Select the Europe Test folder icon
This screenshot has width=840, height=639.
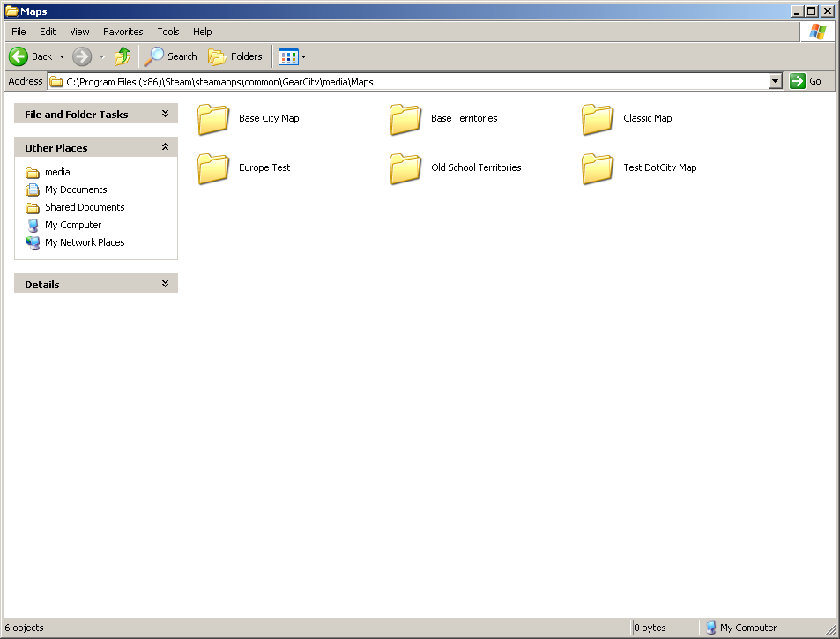coord(213,168)
